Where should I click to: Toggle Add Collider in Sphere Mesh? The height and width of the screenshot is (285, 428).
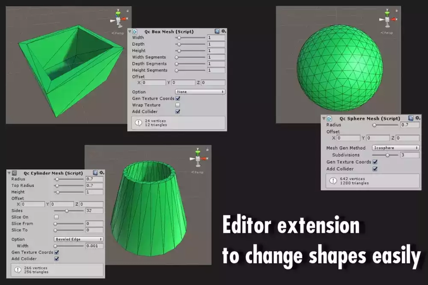(375, 169)
